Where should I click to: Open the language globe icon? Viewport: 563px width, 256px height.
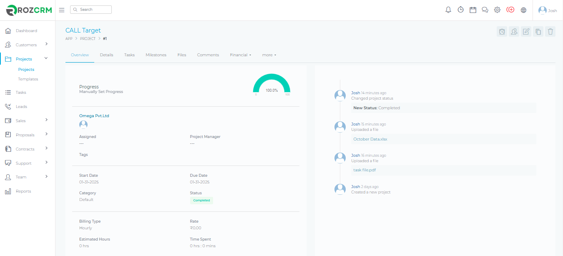[x=524, y=10]
